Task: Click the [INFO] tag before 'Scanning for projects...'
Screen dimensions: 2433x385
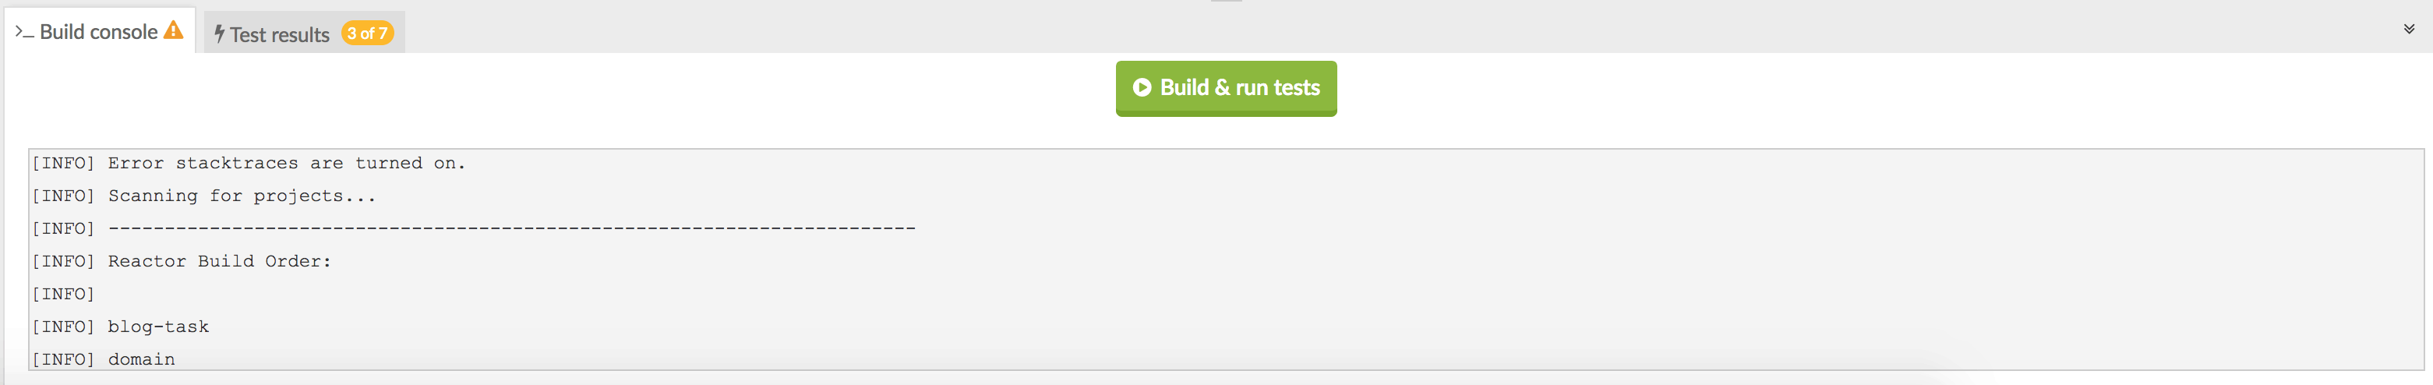Action: 63,196
